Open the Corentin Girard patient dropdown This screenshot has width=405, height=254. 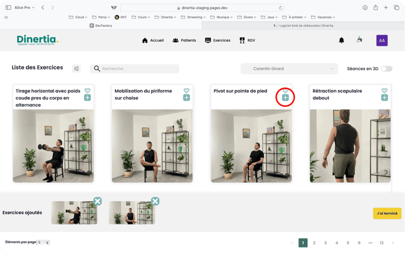(290, 69)
